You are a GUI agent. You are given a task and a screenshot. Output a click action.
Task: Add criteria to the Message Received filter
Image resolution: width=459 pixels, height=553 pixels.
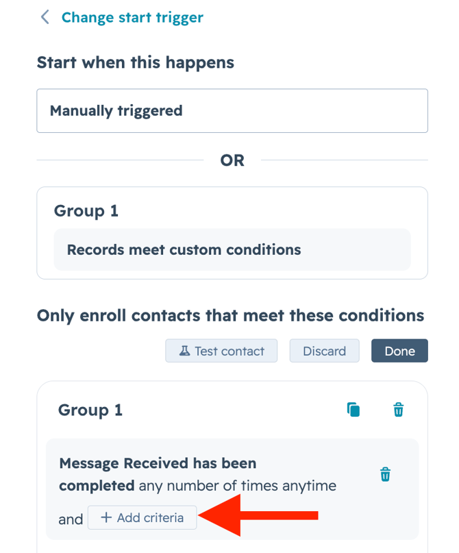coord(142,518)
